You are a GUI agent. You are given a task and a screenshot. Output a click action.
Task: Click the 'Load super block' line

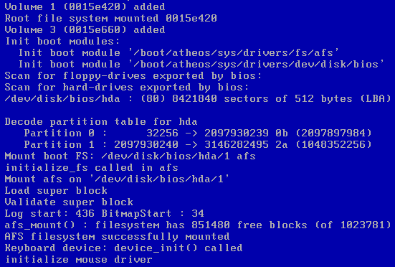(x=56, y=191)
